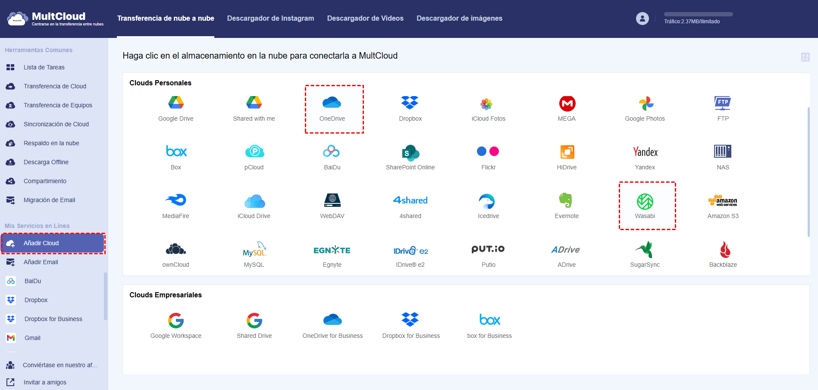Select Shared Drive business cloud
The image size is (818, 390).
point(254,326)
